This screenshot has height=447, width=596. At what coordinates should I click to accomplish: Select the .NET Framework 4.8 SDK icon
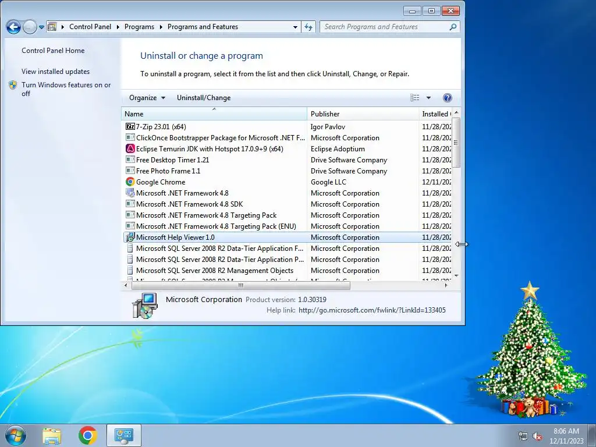click(130, 204)
